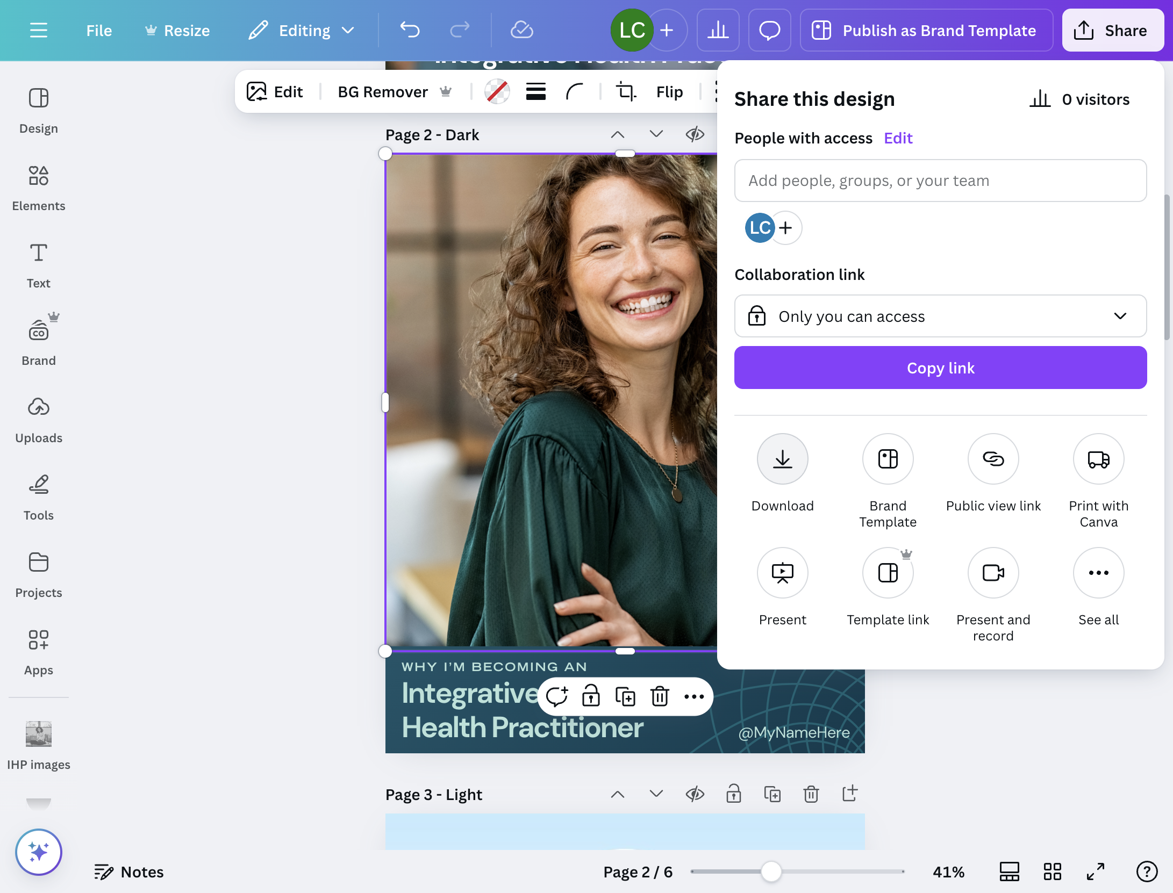Delete selected element using floating trash icon

(x=660, y=697)
